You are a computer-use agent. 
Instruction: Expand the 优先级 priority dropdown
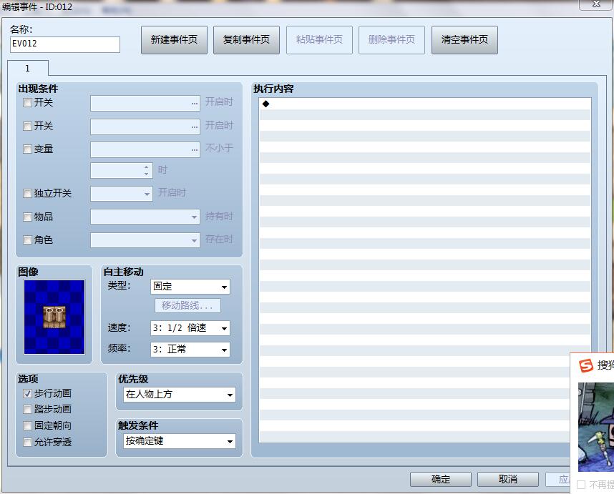coord(180,395)
